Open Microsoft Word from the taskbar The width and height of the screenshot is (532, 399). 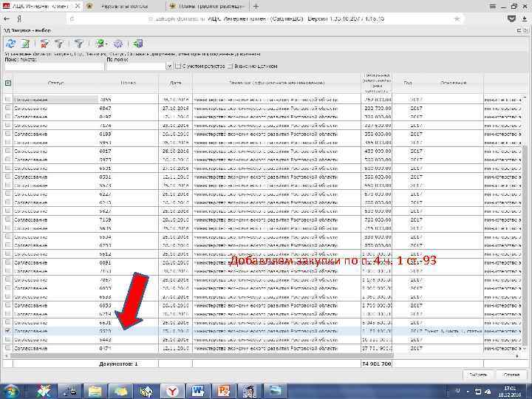[198, 391]
